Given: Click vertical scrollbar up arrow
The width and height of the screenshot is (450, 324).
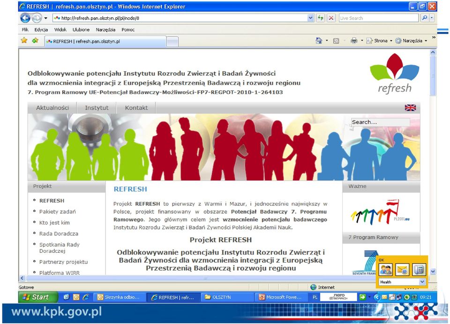Looking at the screenshot, I should [433, 52].
